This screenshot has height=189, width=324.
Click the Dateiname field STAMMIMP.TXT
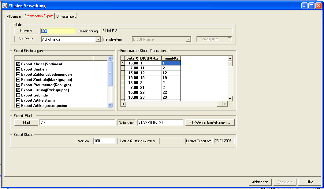click(x=160, y=122)
